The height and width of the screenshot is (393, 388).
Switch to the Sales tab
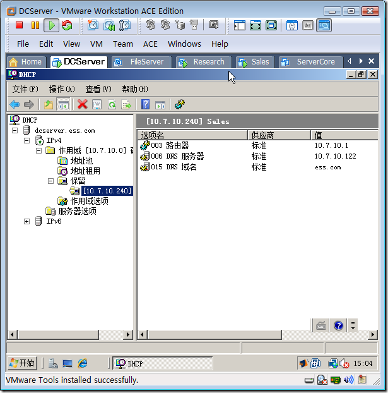click(x=256, y=62)
